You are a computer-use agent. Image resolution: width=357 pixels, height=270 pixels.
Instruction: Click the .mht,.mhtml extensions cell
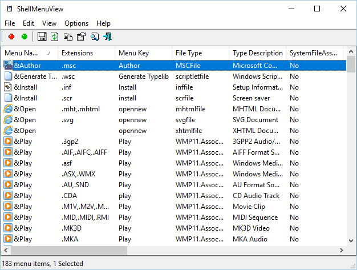(80, 109)
